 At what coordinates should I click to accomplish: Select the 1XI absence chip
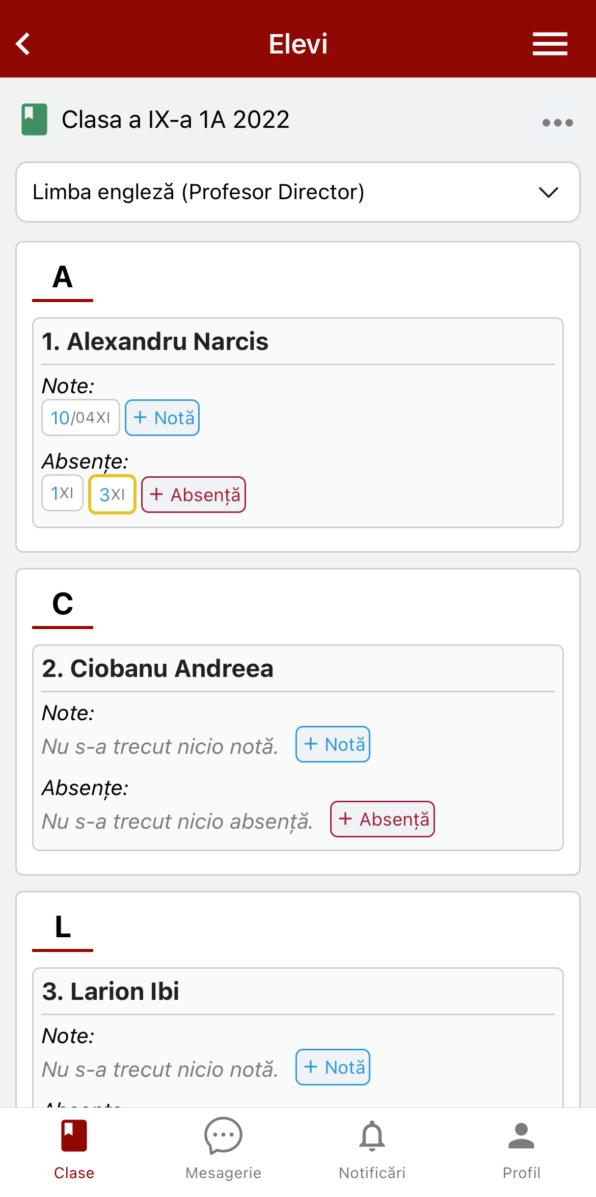tap(62, 493)
